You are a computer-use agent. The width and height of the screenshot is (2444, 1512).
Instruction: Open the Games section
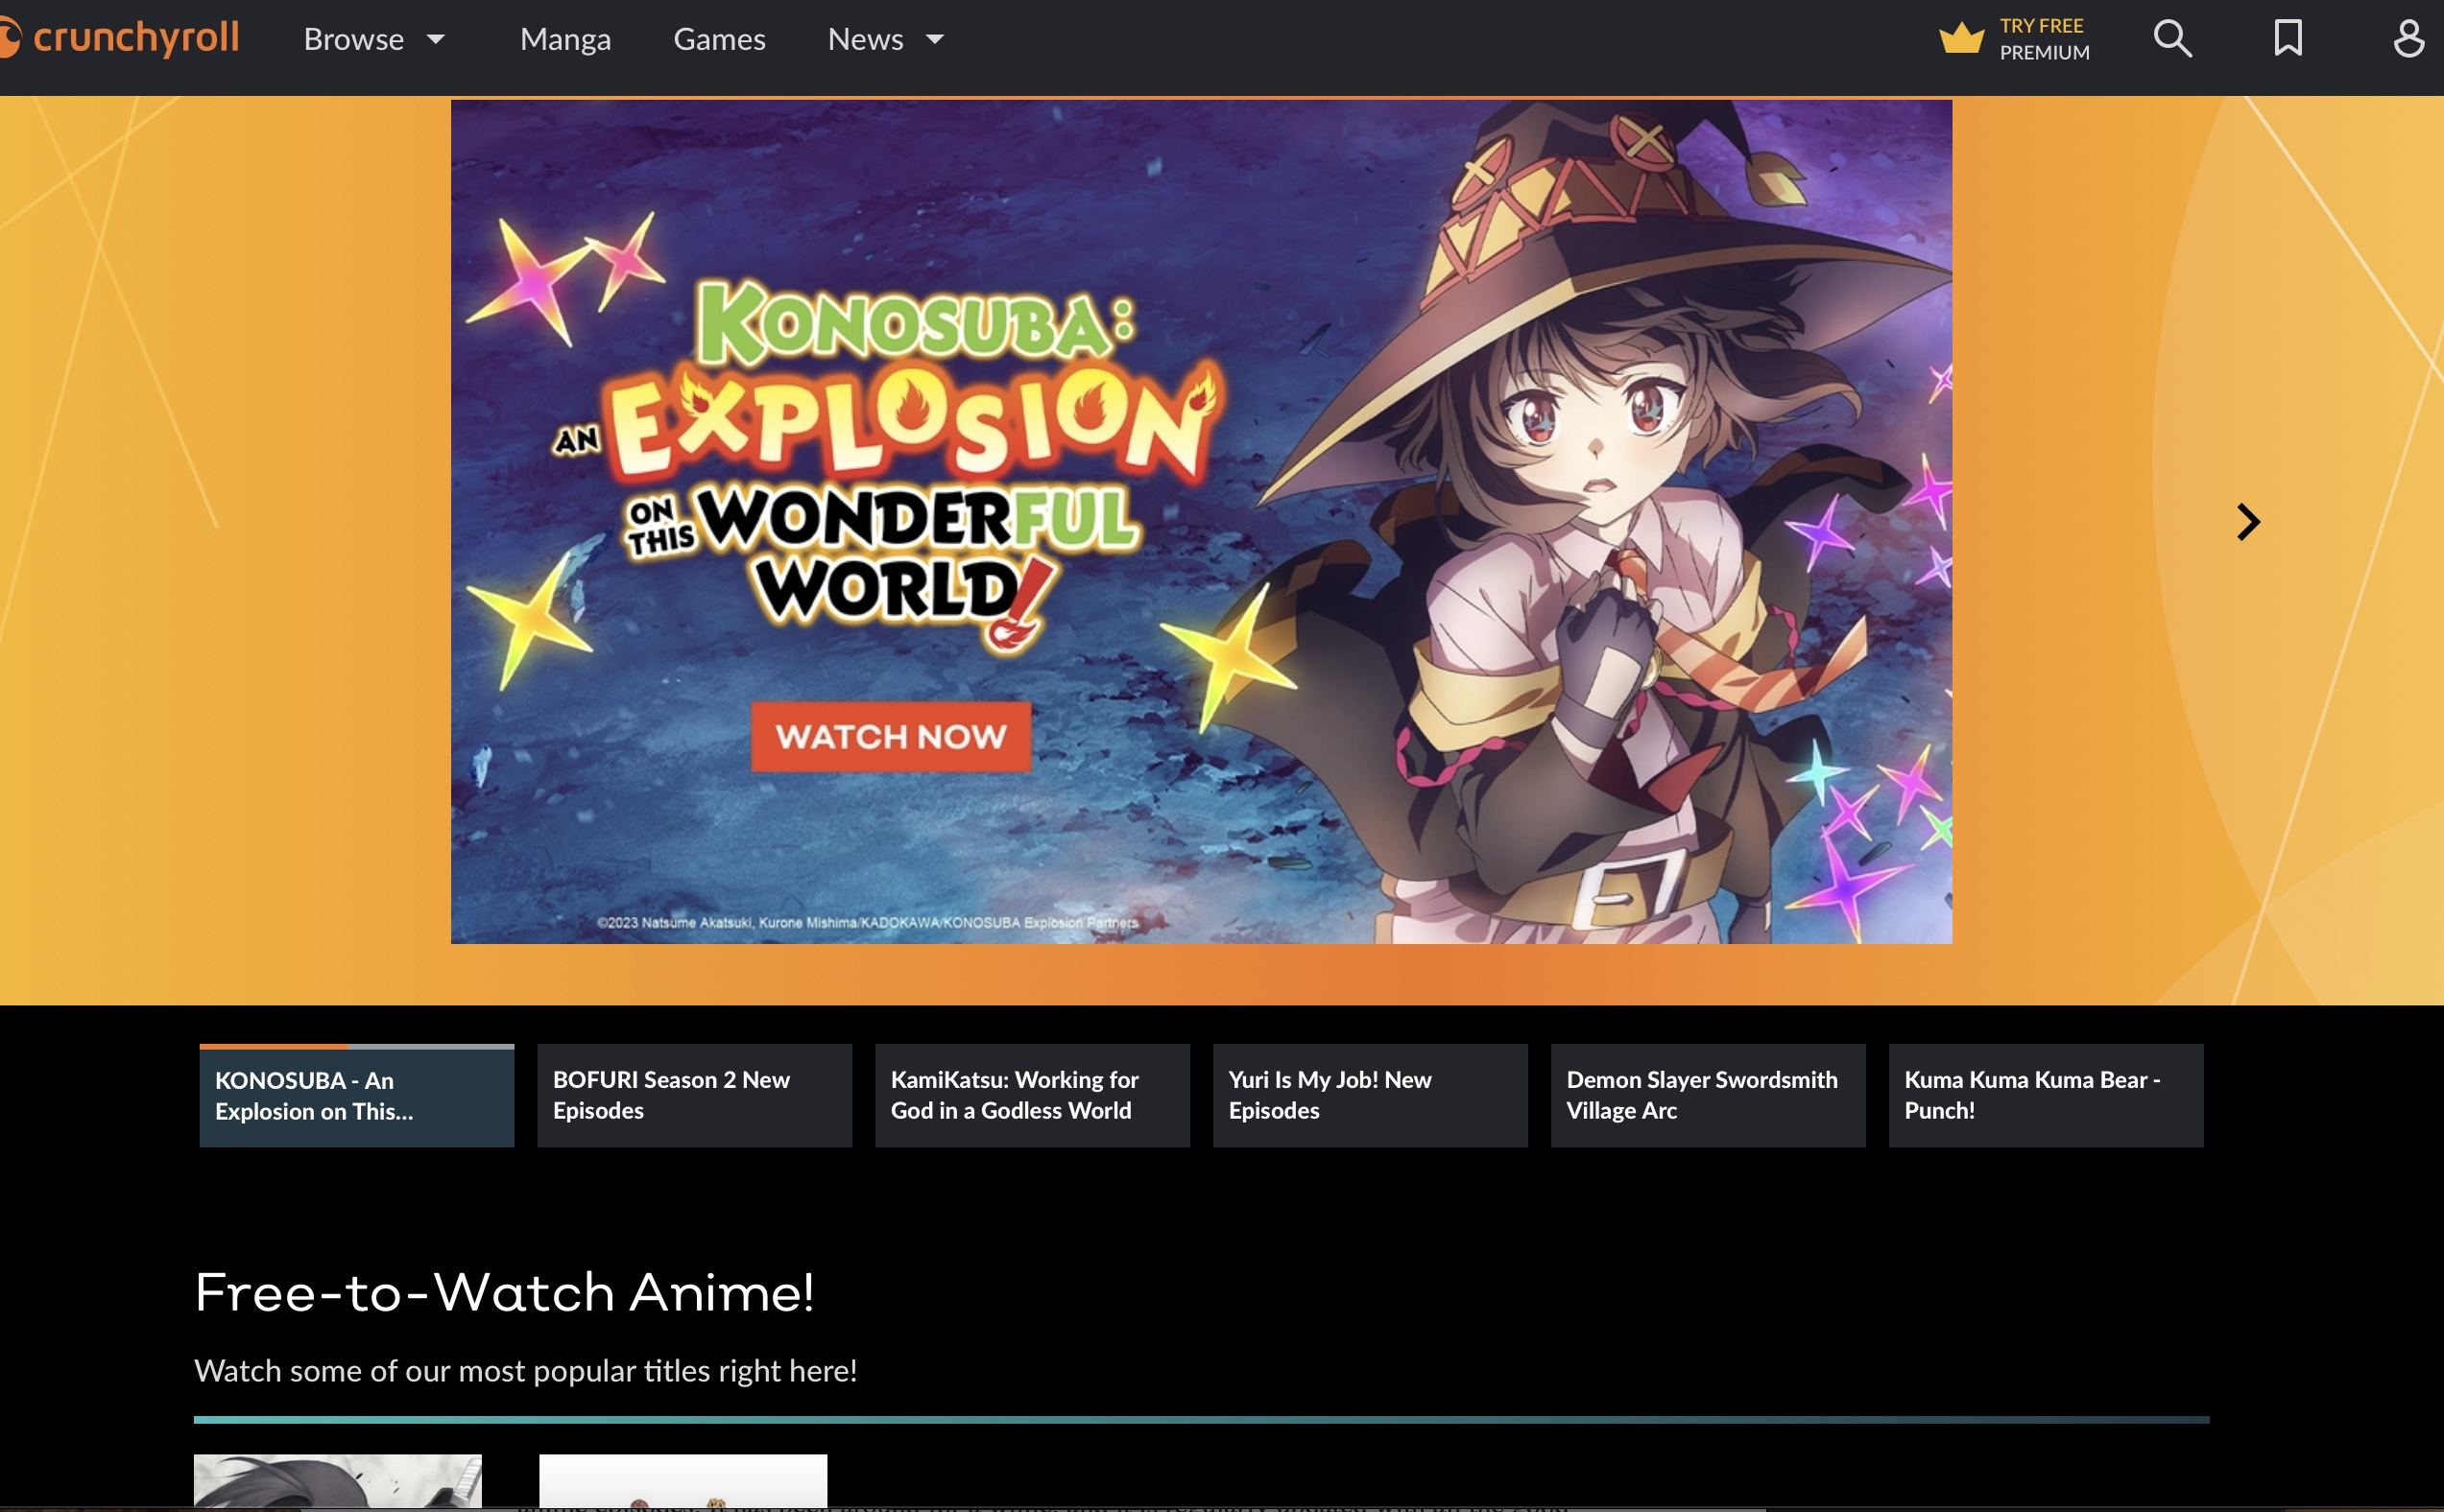719,39
